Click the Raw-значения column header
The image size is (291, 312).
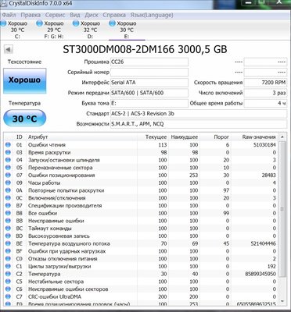pyautogui.click(x=259, y=137)
